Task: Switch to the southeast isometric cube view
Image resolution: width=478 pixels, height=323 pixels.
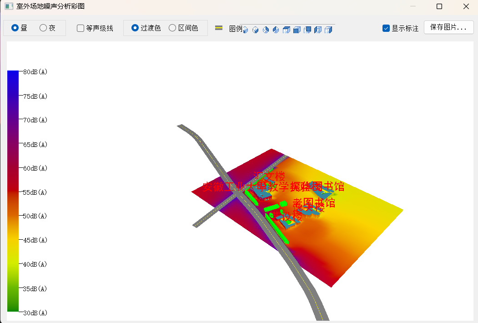Action: click(256, 30)
